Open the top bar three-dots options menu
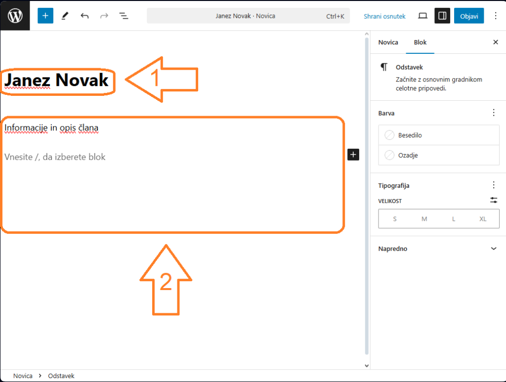 [x=496, y=16]
